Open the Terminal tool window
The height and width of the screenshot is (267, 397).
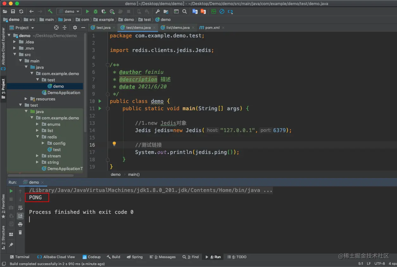point(20,257)
